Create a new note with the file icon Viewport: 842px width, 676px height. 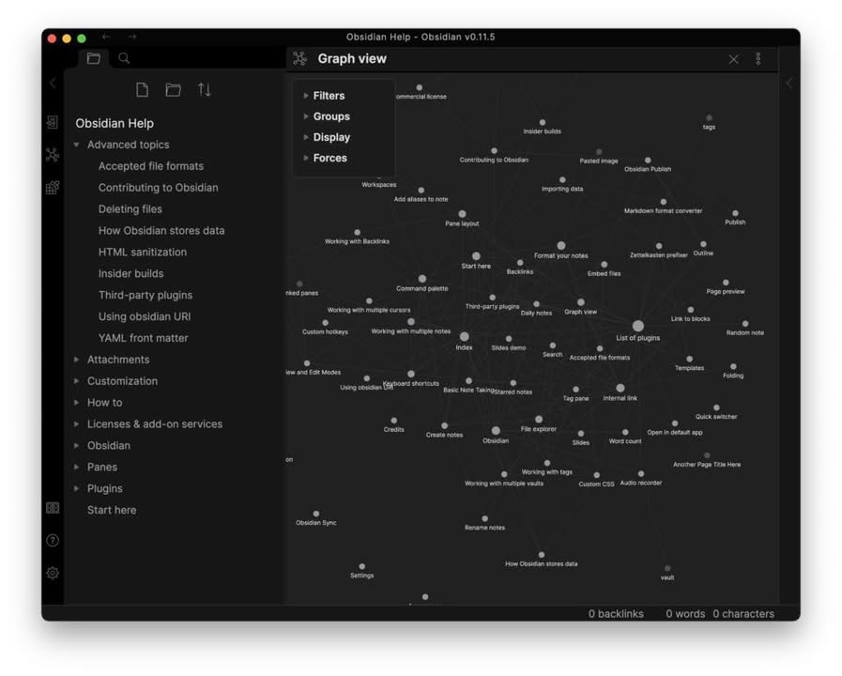143,90
